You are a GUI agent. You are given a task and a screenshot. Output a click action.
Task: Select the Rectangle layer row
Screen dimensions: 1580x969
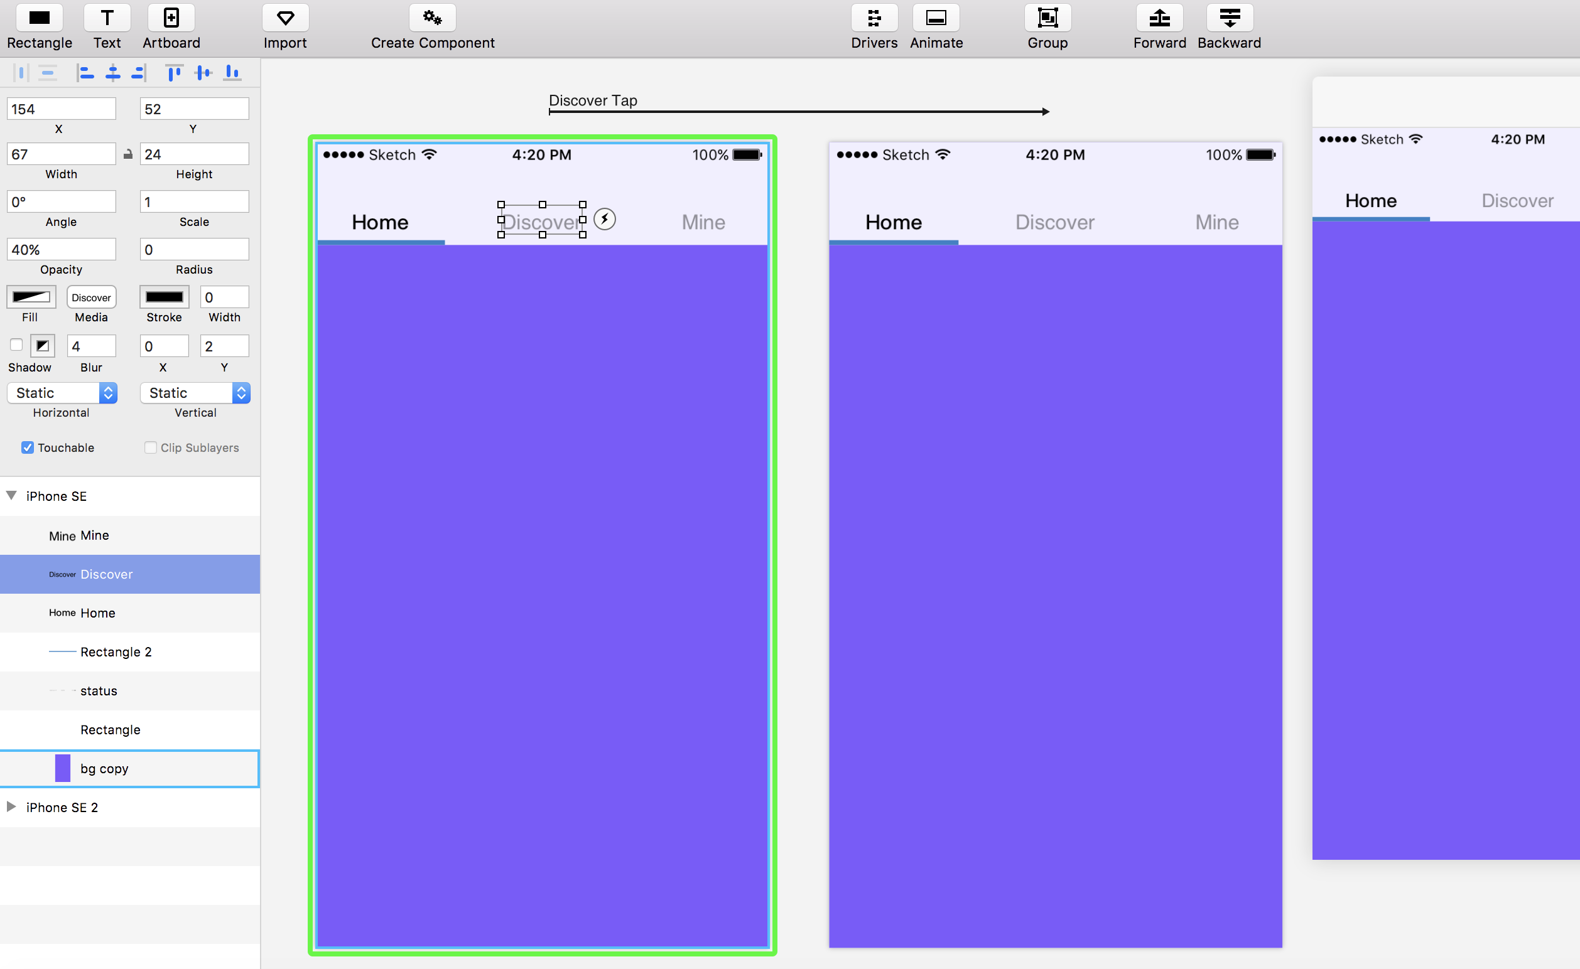coord(129,729)
